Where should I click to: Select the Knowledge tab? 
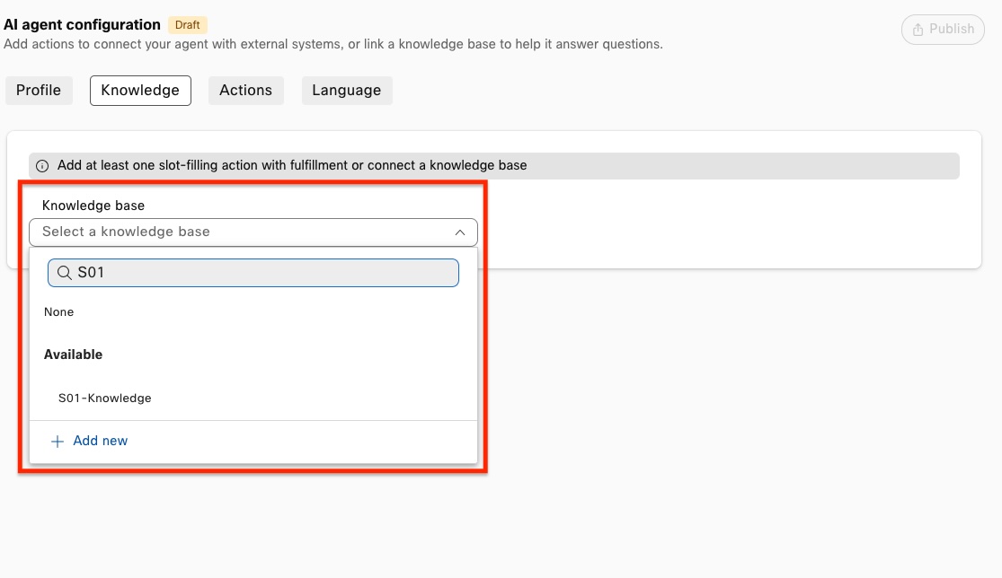(140, 91)
